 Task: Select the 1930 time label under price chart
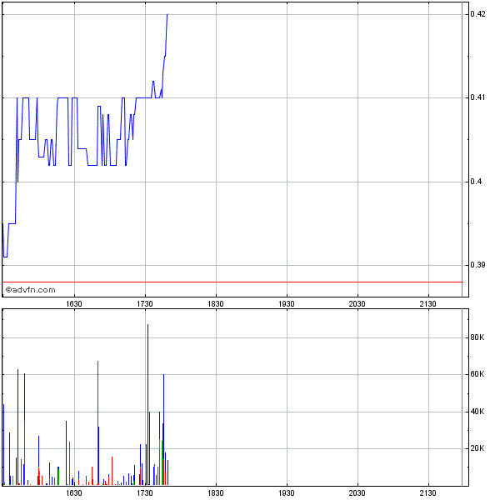287,304
